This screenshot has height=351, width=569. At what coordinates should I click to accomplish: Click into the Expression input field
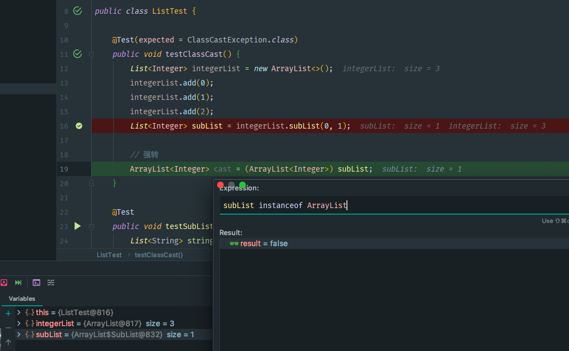point(387,205)
